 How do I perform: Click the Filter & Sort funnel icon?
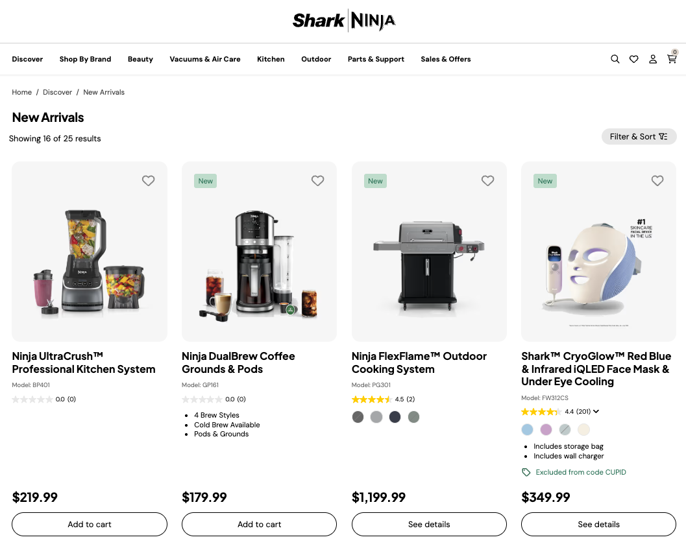[x=663, y=136]
